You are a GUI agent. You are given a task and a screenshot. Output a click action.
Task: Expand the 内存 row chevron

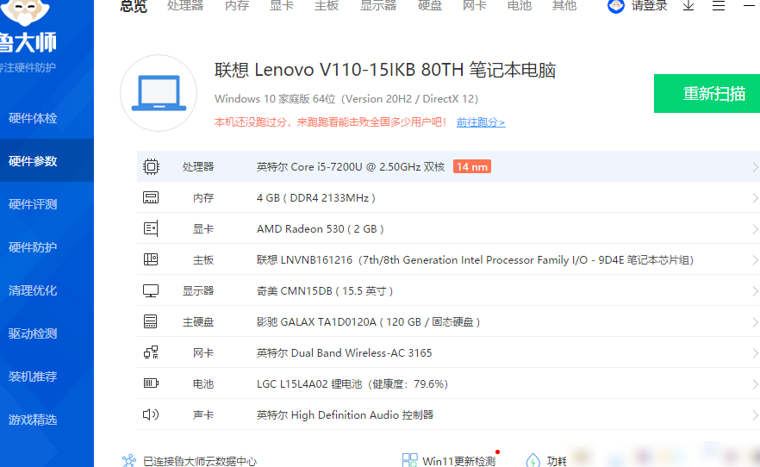755,198
